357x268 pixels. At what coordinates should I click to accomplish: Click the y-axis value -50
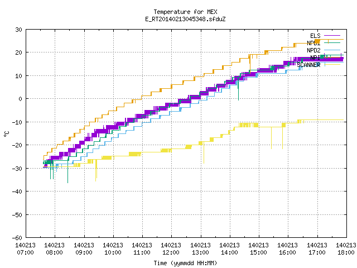click(17, 214)
